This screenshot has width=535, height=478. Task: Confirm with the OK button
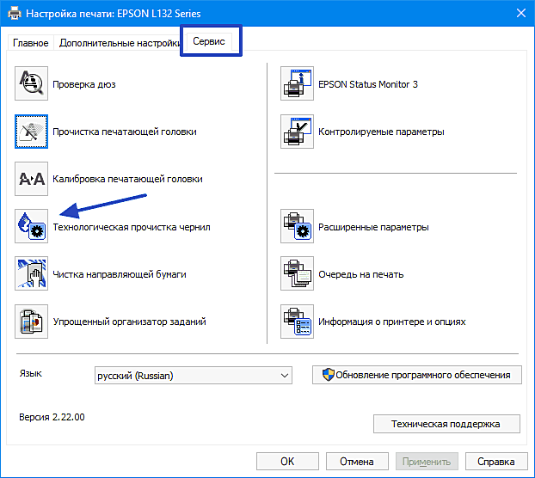pyautogui.click(x=287, y=462)
